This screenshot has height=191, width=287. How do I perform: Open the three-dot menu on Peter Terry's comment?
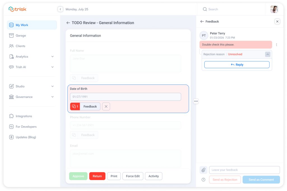point(276,45)
